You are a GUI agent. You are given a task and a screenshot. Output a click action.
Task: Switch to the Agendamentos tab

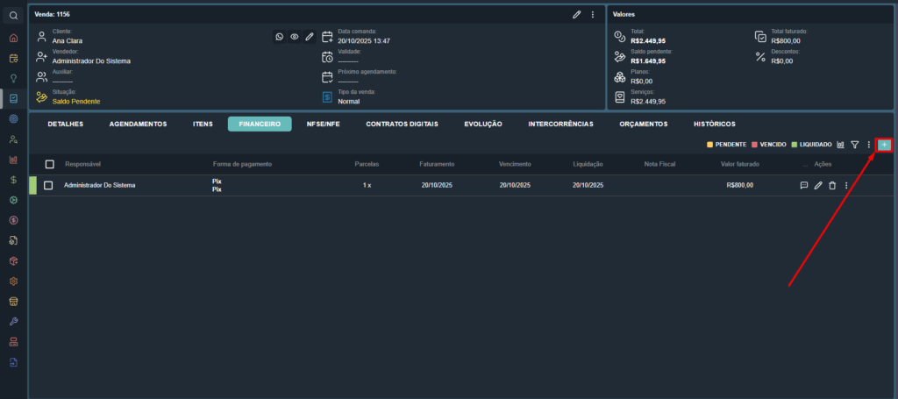point(138,124)
